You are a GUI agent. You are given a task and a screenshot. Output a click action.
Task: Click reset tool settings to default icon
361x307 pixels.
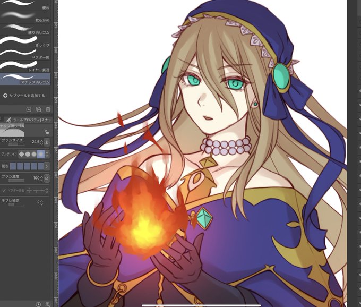(38, 304)
